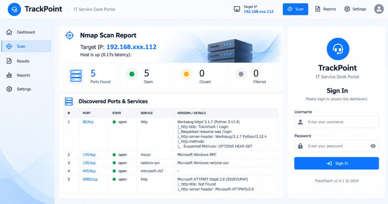Click the sidebar Reports bar chart icon

[x=9, y=75]
